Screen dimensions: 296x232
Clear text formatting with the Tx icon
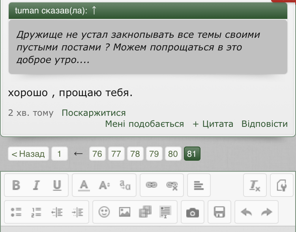point(255,185)
